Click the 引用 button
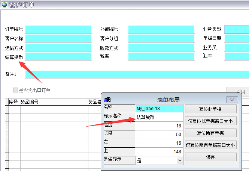Screen dimensions: 249x171 click(240, 92)
